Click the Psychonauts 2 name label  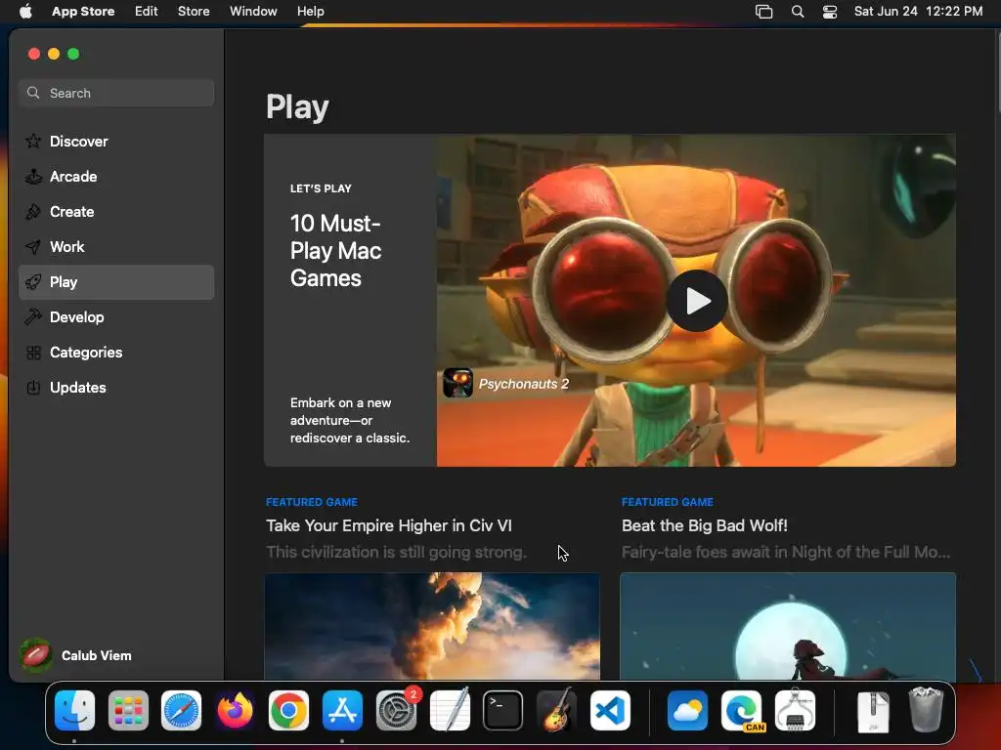click(524, 383)
